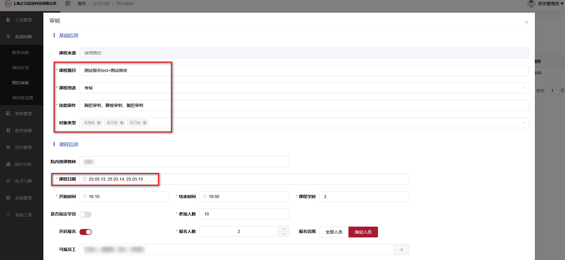Viewport: 565px width, 260px height.
Task: Open 人员管理 menu item
Action: pyautogui.click(x=22, y=20)
